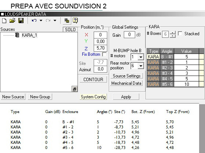
Task: Decrease # Boxes with down arrow
Action: [x=173, y=36]
